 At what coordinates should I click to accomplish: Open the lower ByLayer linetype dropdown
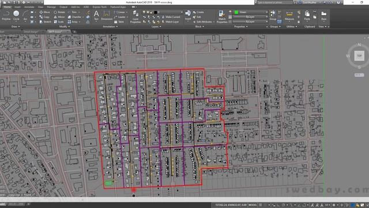tap(251, 21)
